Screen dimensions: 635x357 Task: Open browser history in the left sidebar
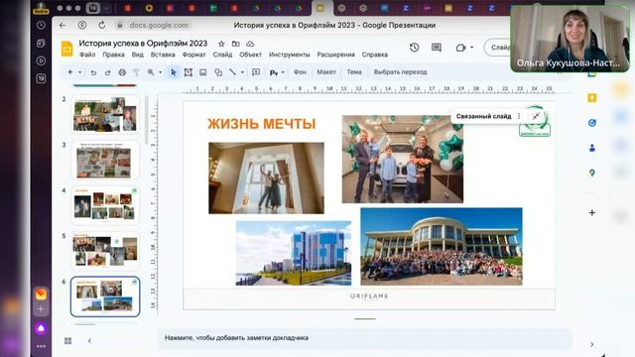(x=41, y=25)
